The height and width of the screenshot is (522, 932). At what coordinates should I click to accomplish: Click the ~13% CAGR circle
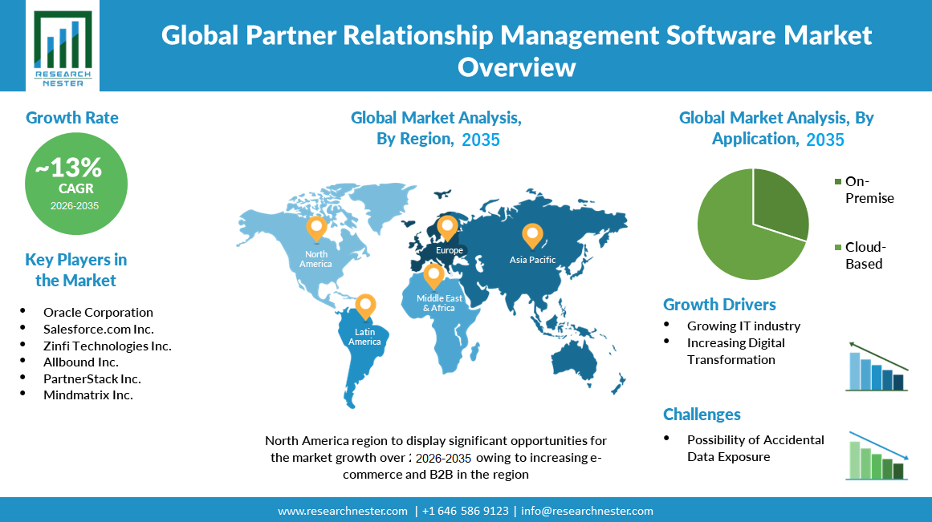point(76,183)
